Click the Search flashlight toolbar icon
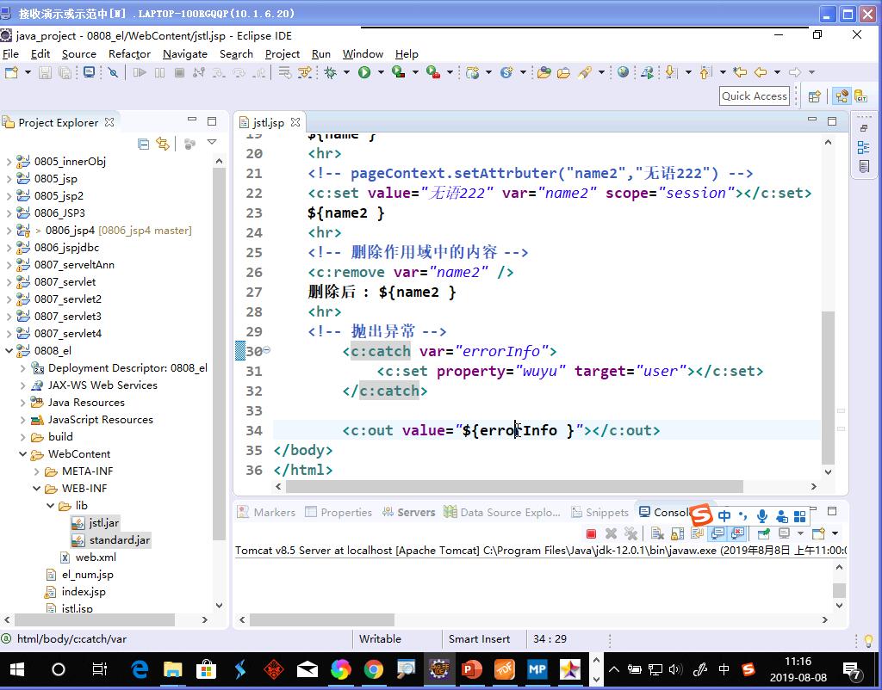The width and height of the screenshot is (882, 690). click(585, 72)
